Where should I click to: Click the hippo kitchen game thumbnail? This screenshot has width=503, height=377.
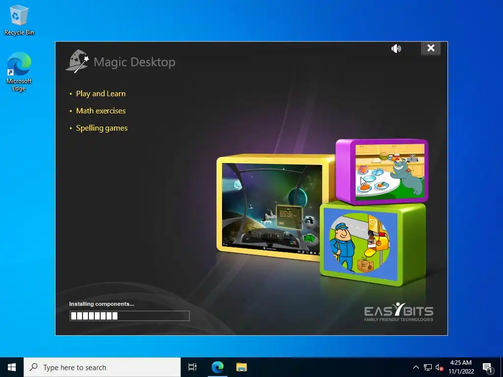coord(390,171)
